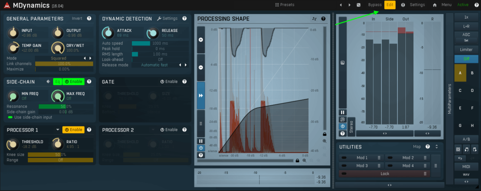Click the Stereo meter mode button
Image resolution: width=481 pixels, height=191 pixels.
click(351, 127)
